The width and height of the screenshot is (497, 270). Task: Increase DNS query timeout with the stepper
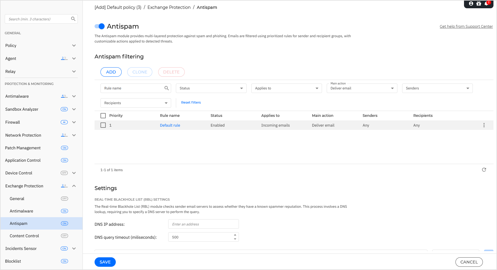click(x=235, y=235)
